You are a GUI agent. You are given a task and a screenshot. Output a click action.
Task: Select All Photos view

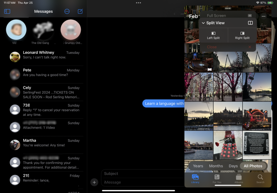pos(253,166)
